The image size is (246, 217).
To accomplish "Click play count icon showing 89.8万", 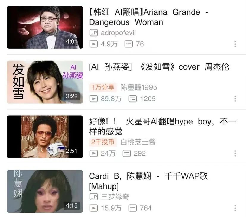I will click(94, 99).
